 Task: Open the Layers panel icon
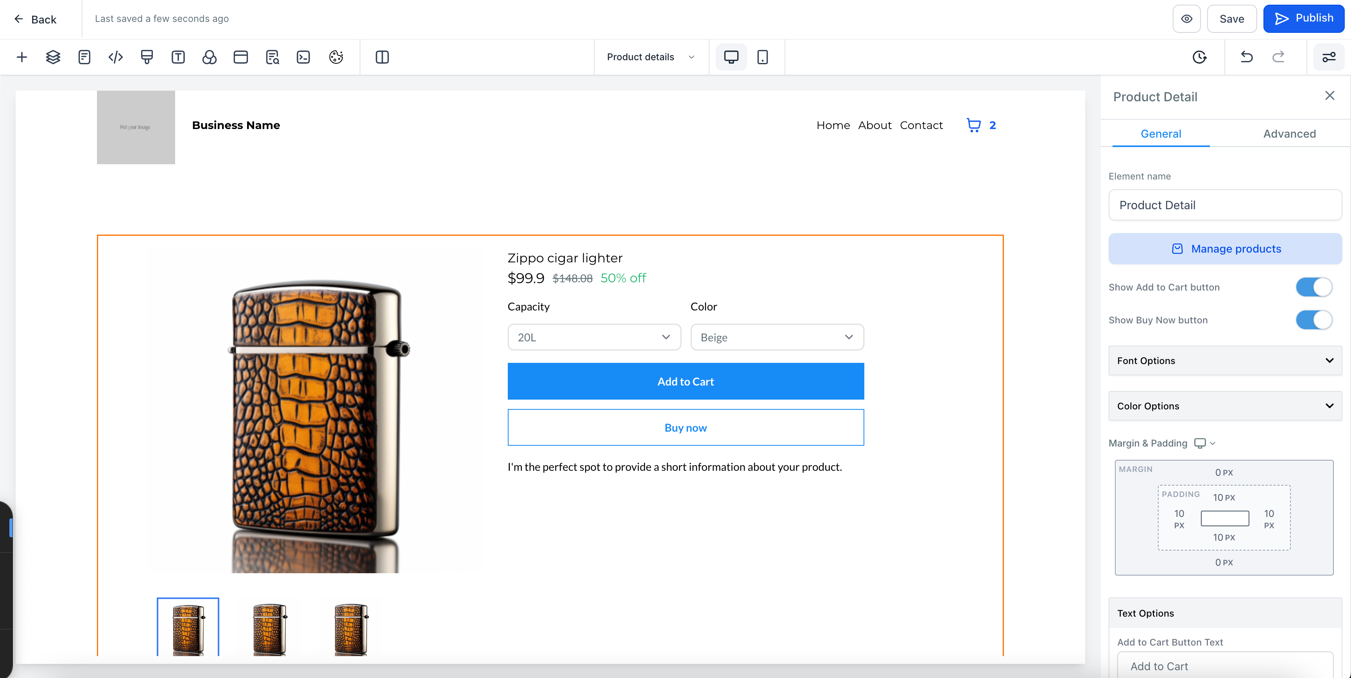click(x=53, y=57)
